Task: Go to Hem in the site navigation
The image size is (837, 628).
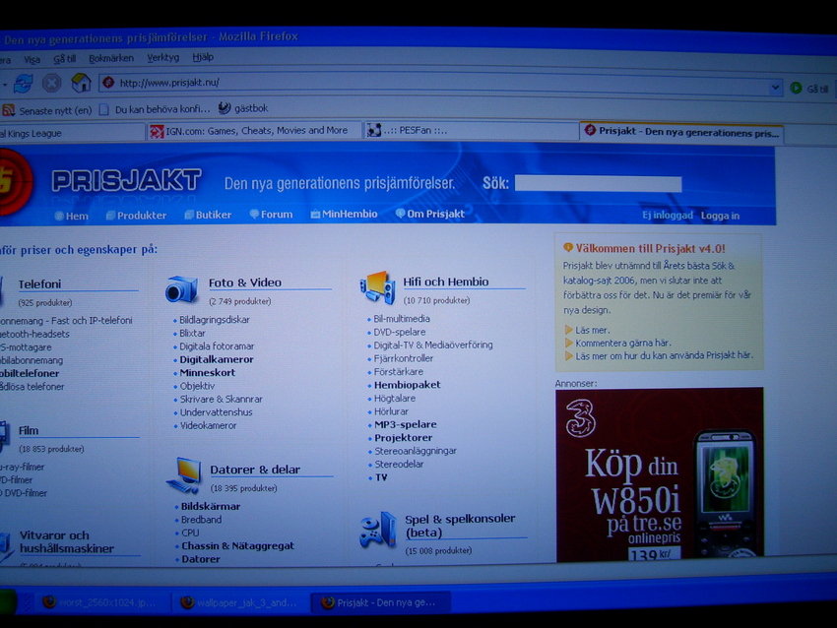Action: tap(72, 217)
